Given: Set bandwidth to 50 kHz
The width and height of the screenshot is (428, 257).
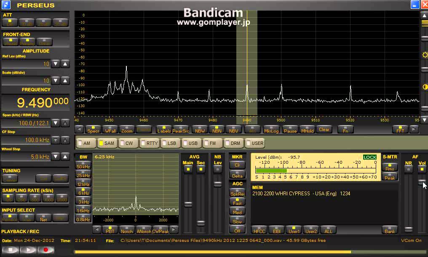Looking at the screenshot, I should (83, 165).
